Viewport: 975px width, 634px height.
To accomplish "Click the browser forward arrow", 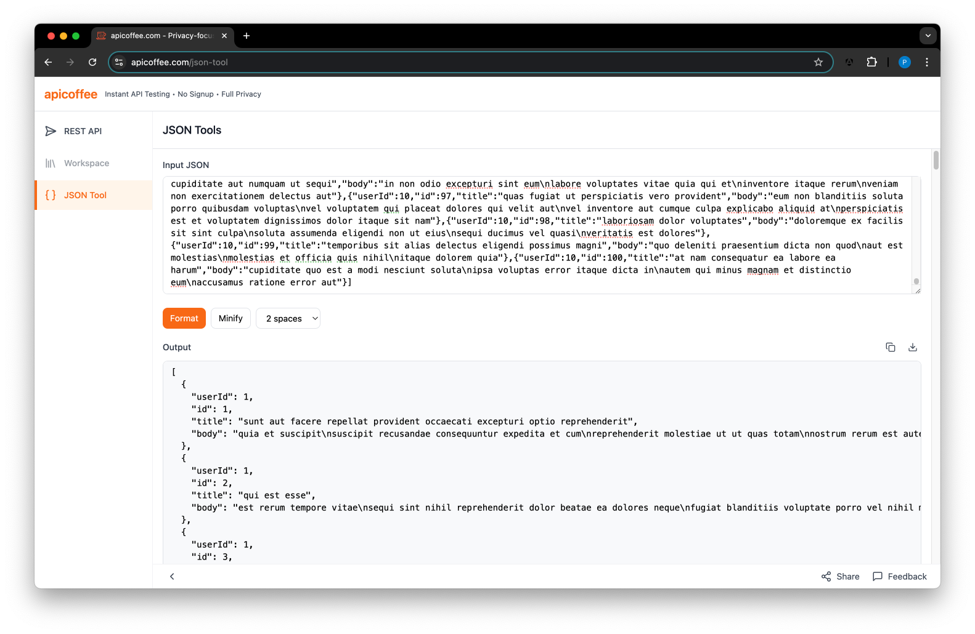I will pos(70,62).
